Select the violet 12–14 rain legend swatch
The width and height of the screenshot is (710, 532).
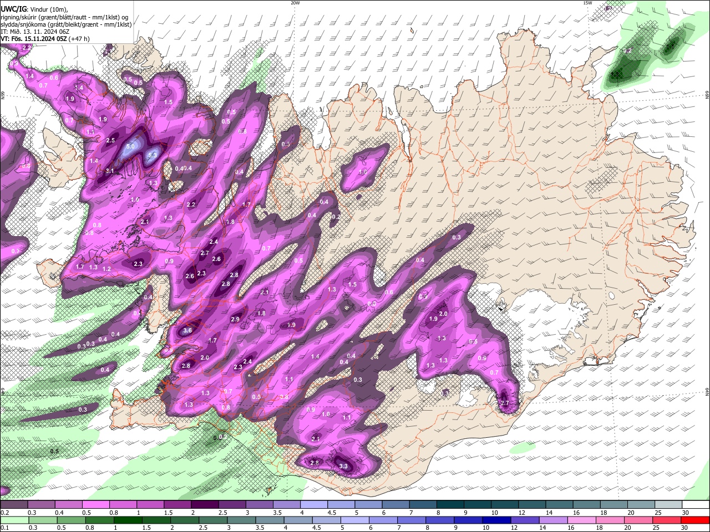click(525, 520)
